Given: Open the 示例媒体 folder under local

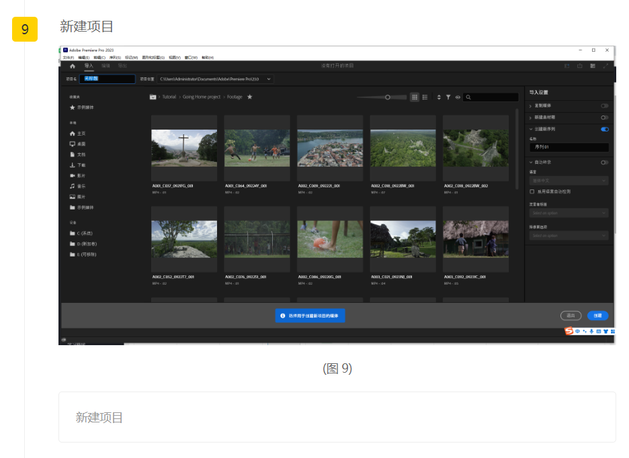Looking at the screenshot, I should 82,208.
